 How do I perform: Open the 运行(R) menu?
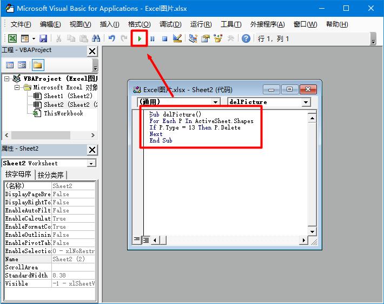point(201,24)
